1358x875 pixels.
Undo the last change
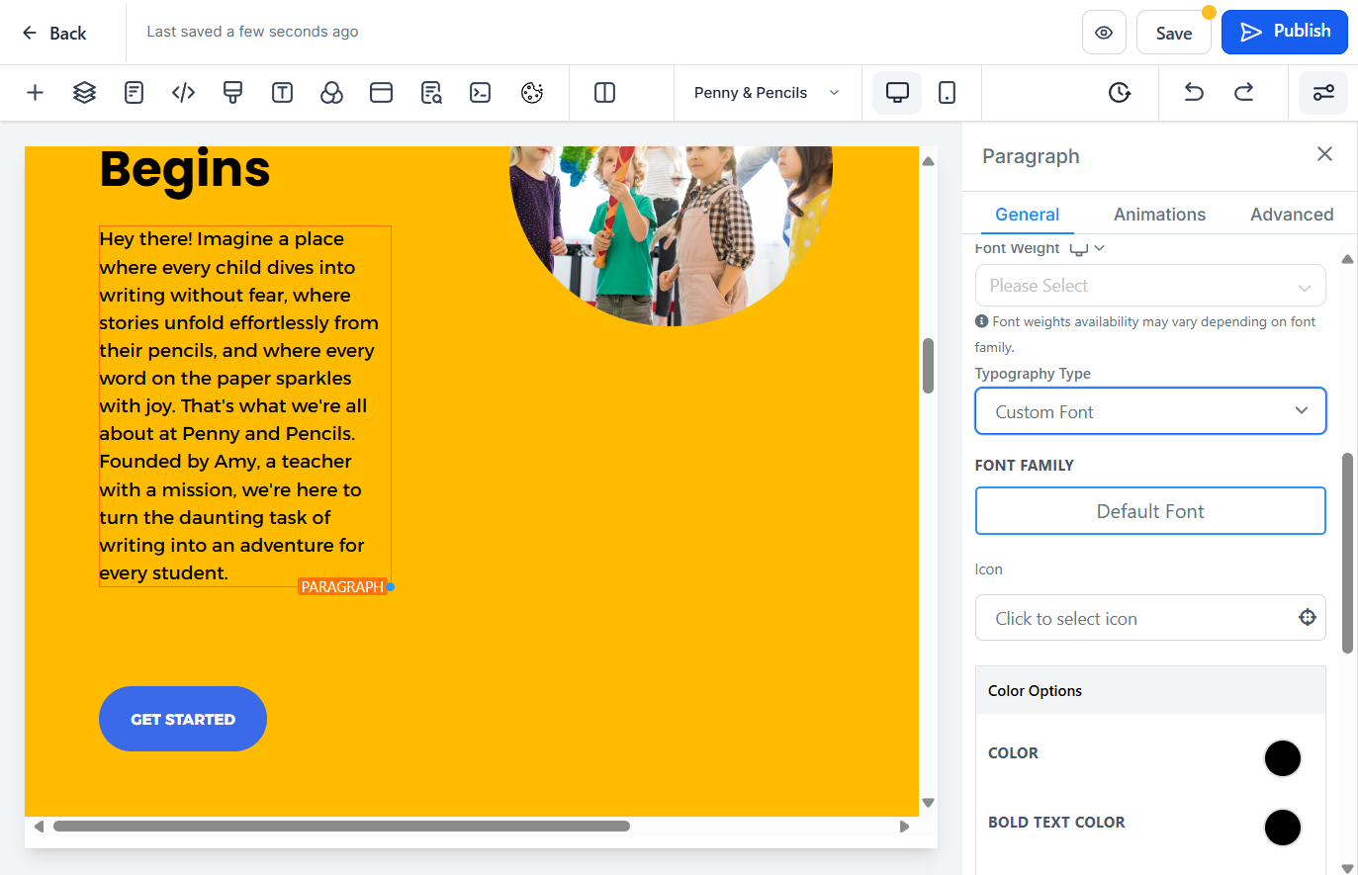(x=1194, y=93)
